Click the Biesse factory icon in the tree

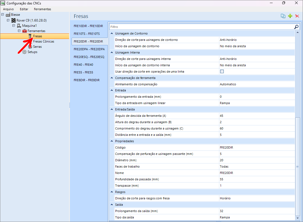tap(8, 14)
